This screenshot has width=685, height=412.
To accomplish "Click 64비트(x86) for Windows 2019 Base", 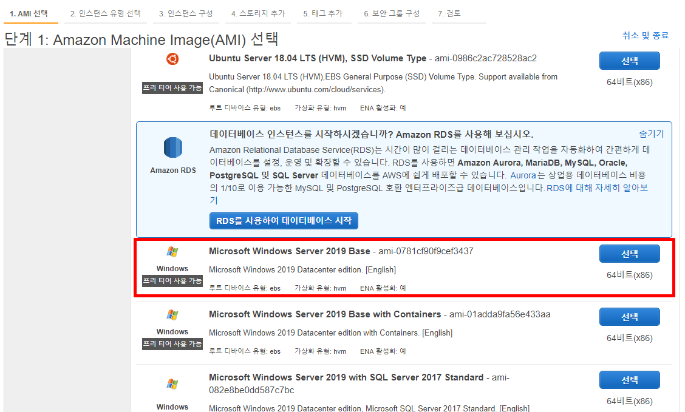I will [630, 275].
